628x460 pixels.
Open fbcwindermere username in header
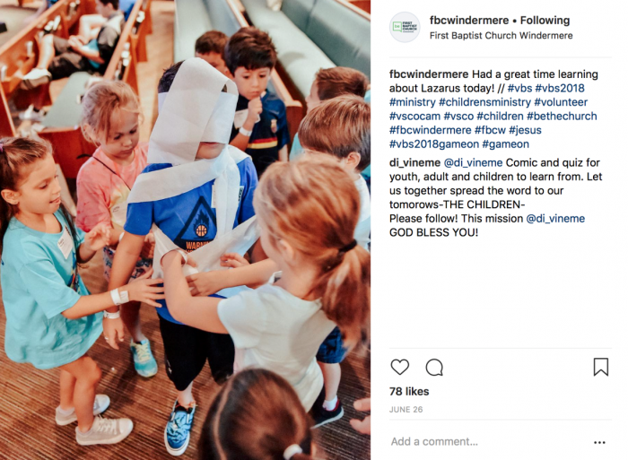469,20
